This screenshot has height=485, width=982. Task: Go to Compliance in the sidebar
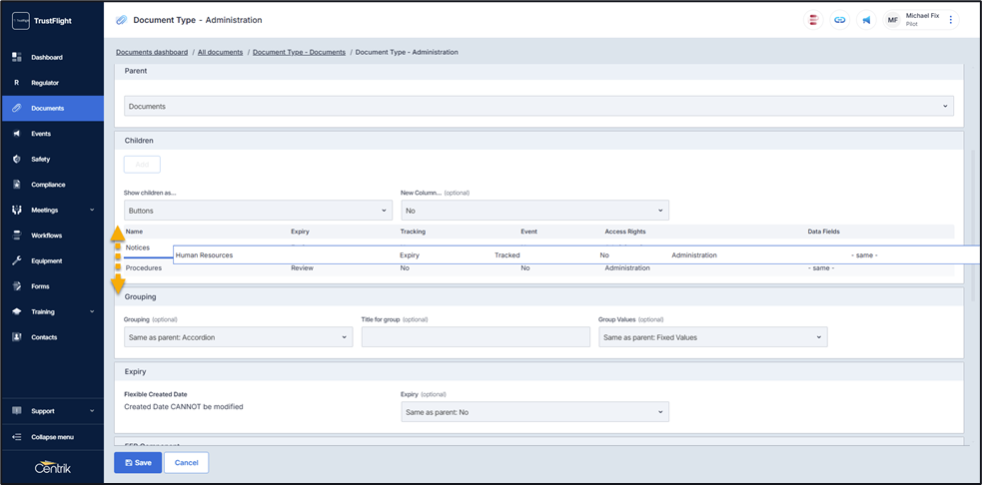pyautogui.click(x=48, y=185)
